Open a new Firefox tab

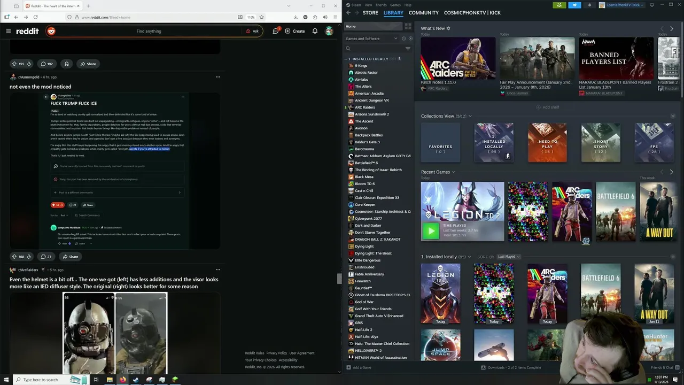[x=88, y=6]
